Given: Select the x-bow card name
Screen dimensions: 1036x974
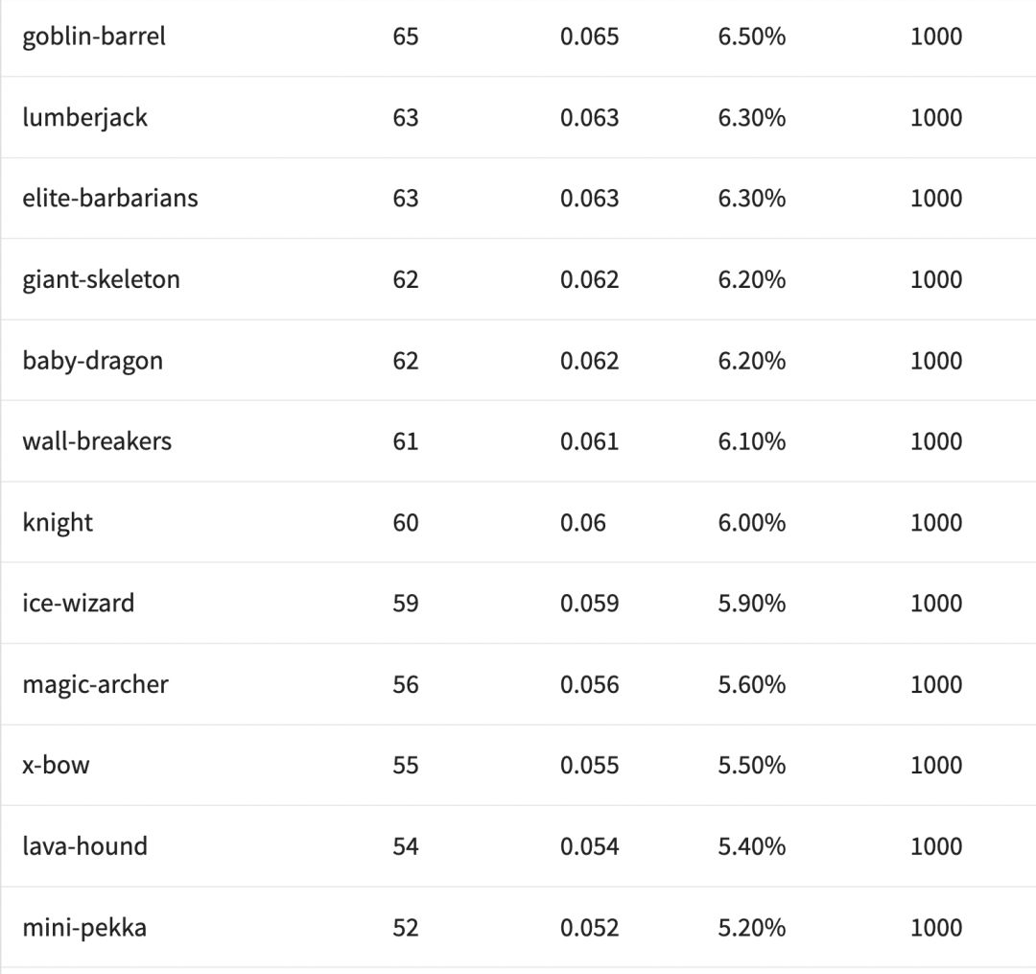Looking at the screenshot, I should 56,765.
